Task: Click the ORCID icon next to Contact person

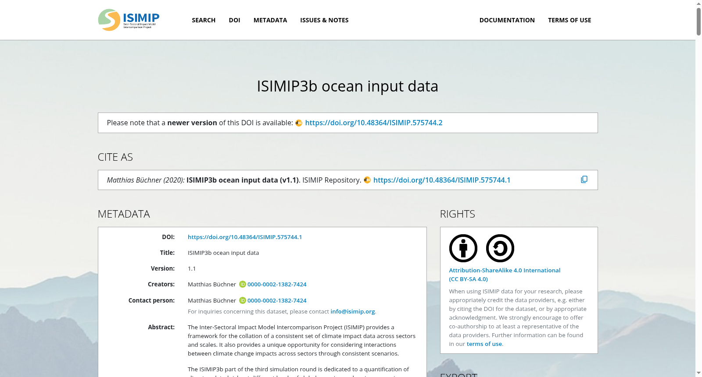Action: click(x=242, y=300)
